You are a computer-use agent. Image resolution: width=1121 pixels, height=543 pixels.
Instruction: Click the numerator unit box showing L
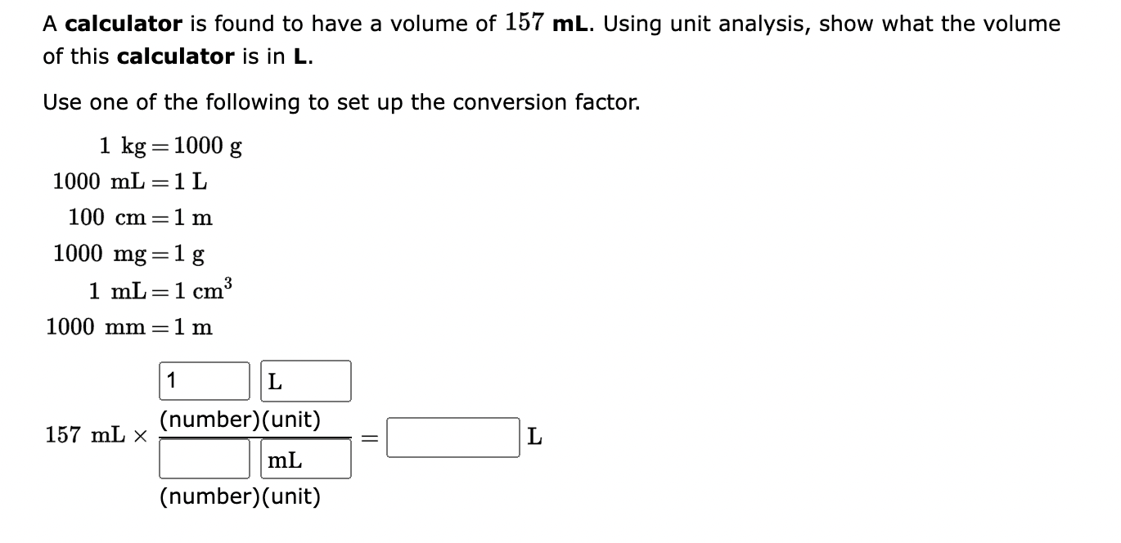coord(305,380)
